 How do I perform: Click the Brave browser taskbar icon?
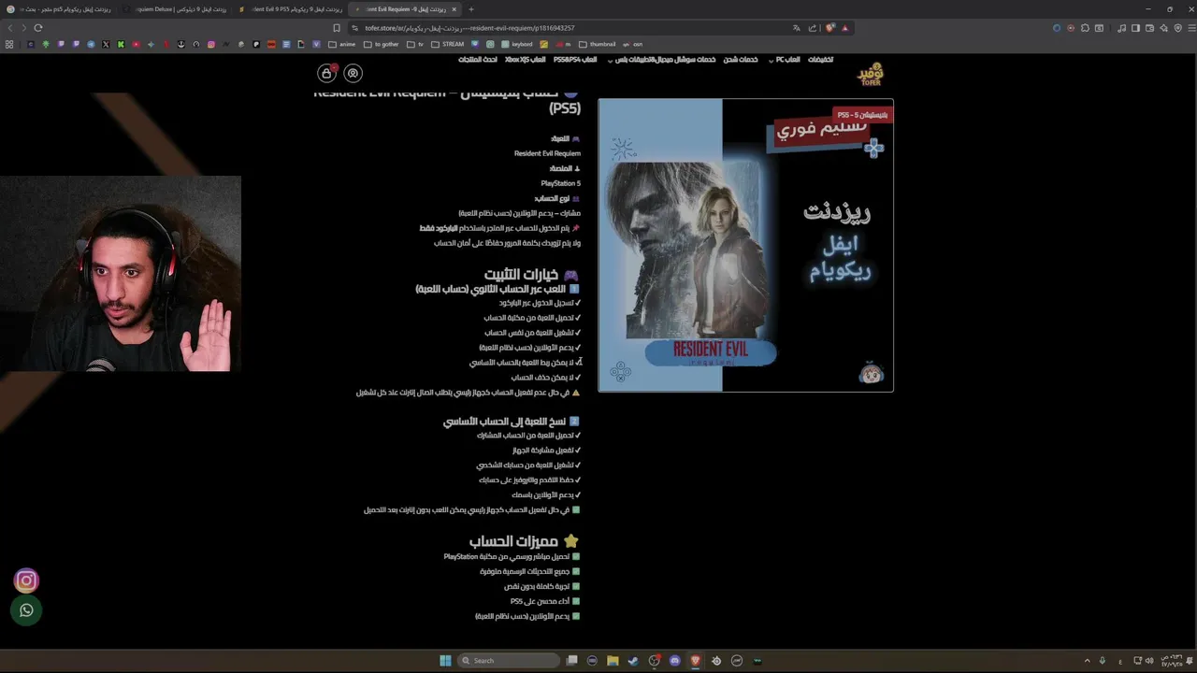click(x=695, y=661)
